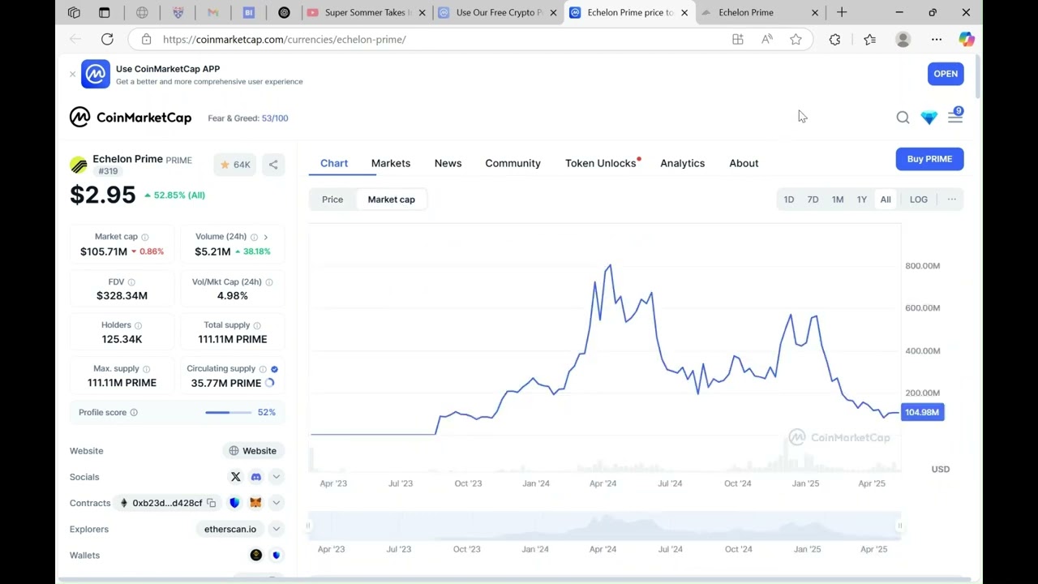Click contract address 0xb23d...d428cf
This screenshot has width=1038, height=584.
point(167,503)
